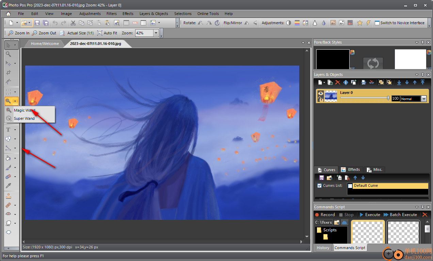
Task: Click the Layer 0 thumbnail
Action: click(x=331, y=96)
